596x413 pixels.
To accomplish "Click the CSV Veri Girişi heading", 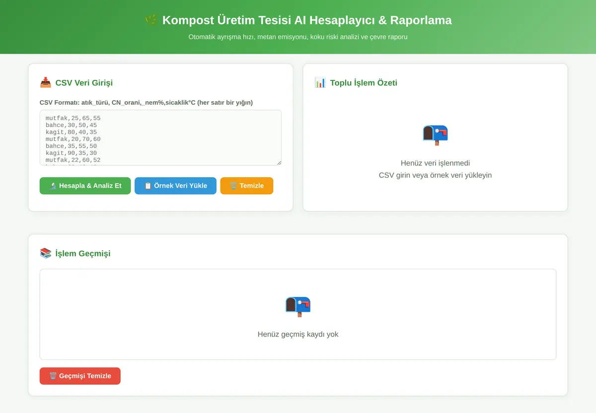I will [84, 83].
